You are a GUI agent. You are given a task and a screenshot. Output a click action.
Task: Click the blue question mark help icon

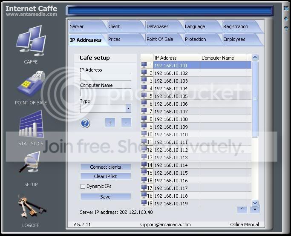85,123
